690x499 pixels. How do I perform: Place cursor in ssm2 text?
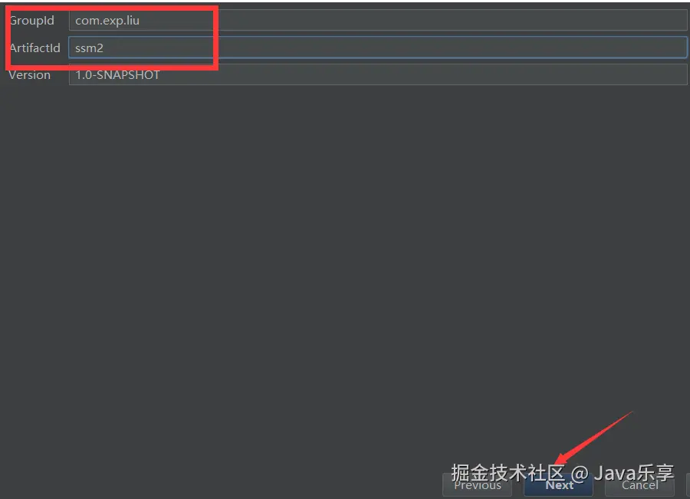90,48
